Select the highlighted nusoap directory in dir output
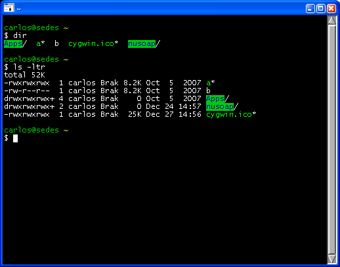 pyautogui.click(x=142, y=44)
